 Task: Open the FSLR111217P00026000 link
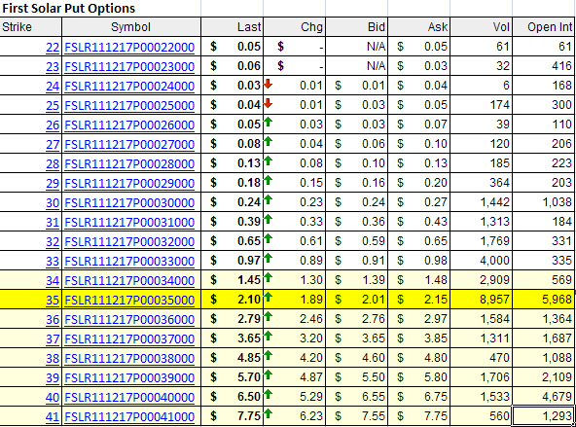(129, 125)
